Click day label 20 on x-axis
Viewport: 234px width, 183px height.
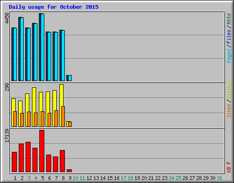coord(144,178)
